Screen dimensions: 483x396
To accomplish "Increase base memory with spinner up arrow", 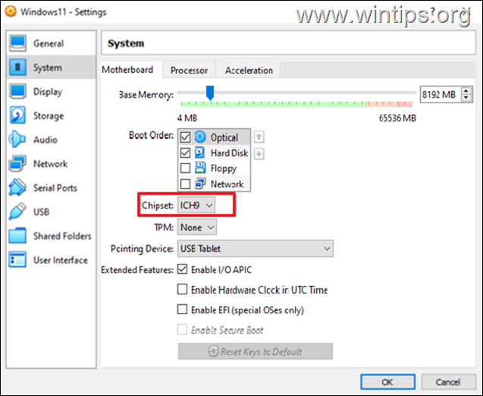I will tap(466, 91).
